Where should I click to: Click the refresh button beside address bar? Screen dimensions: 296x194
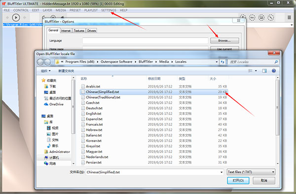(222, 62)
